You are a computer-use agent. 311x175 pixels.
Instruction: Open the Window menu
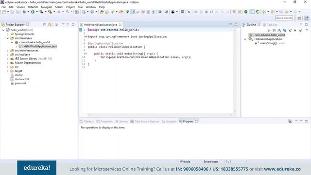(x=91, y=7)
